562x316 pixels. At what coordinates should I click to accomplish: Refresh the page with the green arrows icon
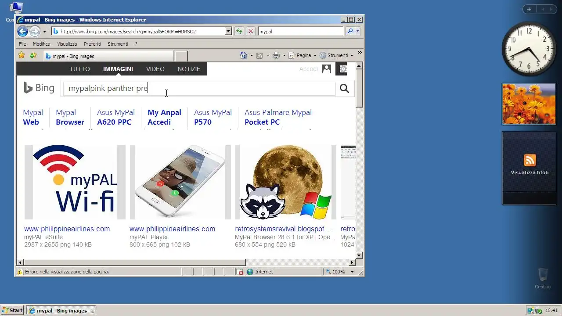(239, 31)
